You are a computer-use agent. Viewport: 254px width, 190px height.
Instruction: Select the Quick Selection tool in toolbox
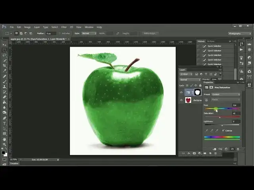click(x=4, y=61)
